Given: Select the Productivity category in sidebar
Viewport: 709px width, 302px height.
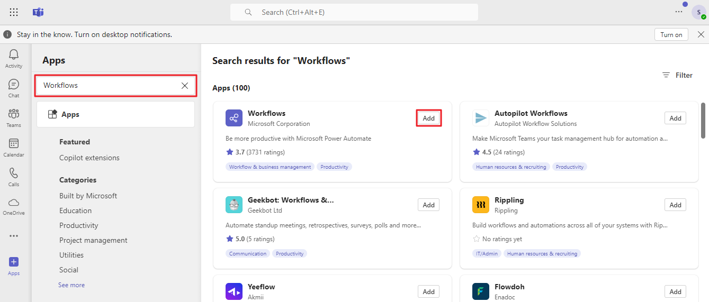Looking at the screenshot, I should pyautogui.click(x=79, y=225).
